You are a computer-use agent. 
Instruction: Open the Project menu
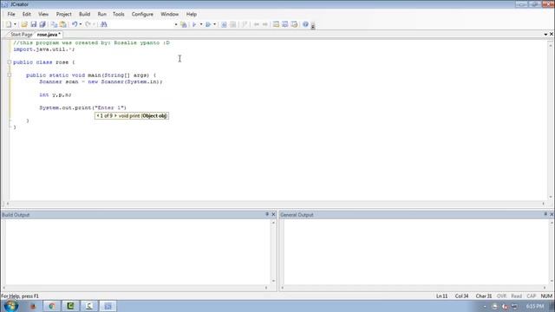(x=63, y=14)
